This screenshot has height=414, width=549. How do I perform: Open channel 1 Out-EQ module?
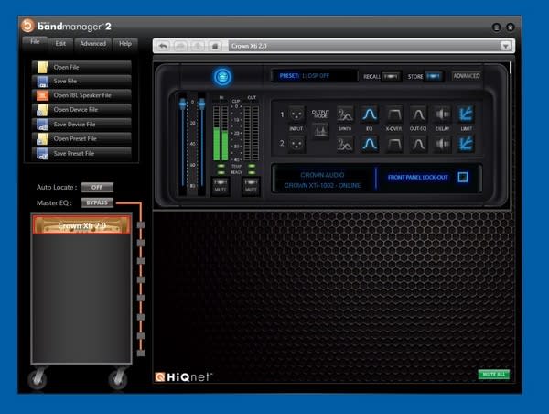(418, 114)
